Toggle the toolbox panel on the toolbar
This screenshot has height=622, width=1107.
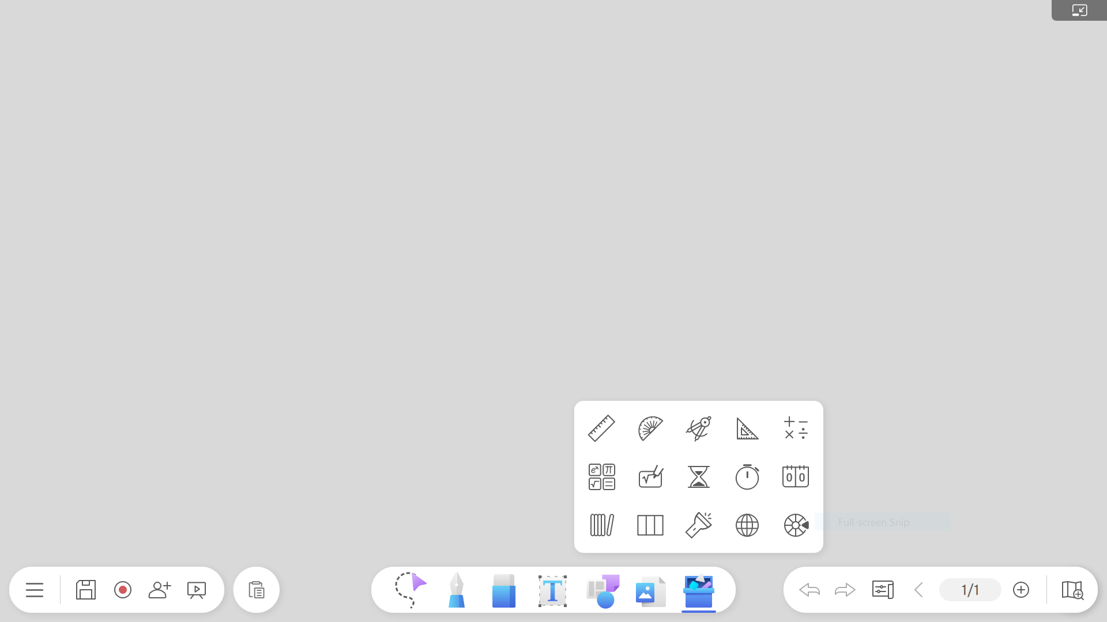pos(698,591)
